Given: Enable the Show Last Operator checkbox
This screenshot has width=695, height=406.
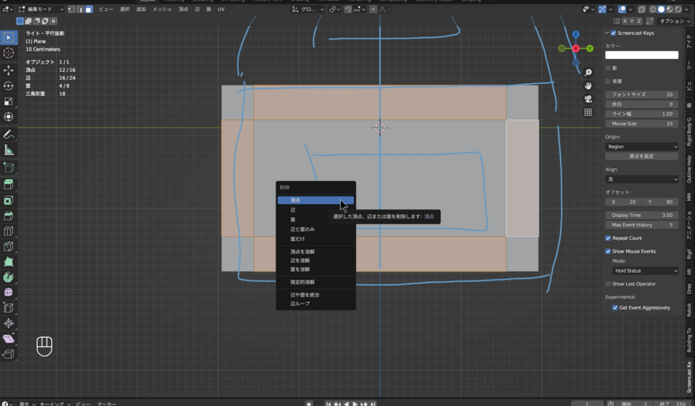Looking at the screenshot, I should (608, 284).
